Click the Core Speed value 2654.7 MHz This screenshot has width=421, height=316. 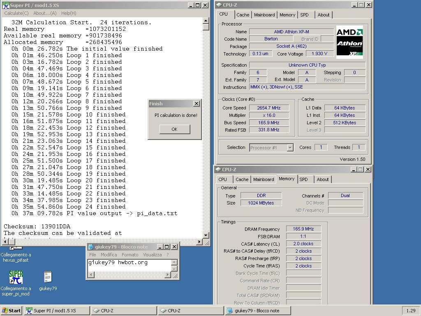pyautogui.click(x=269, y=108)
